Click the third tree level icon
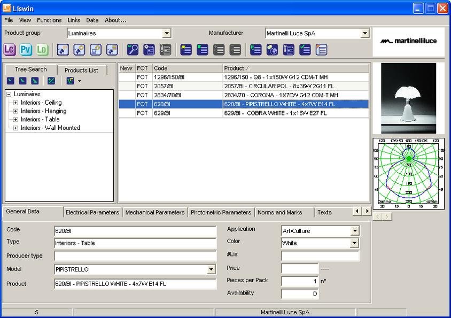The width and height of the screenshot is (451, 318). coord(35,81)
